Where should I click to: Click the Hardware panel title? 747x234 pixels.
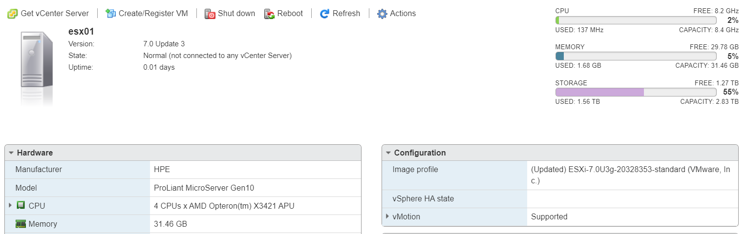point(35,153)
